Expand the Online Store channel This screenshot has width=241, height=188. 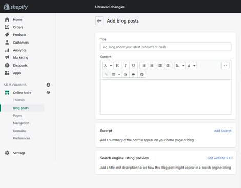pos(22,93)
